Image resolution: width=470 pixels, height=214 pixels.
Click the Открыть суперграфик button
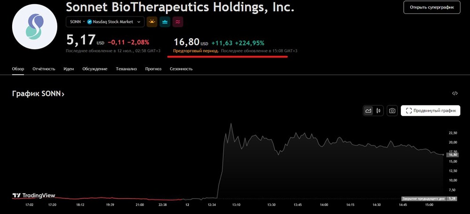coord(431,8)
